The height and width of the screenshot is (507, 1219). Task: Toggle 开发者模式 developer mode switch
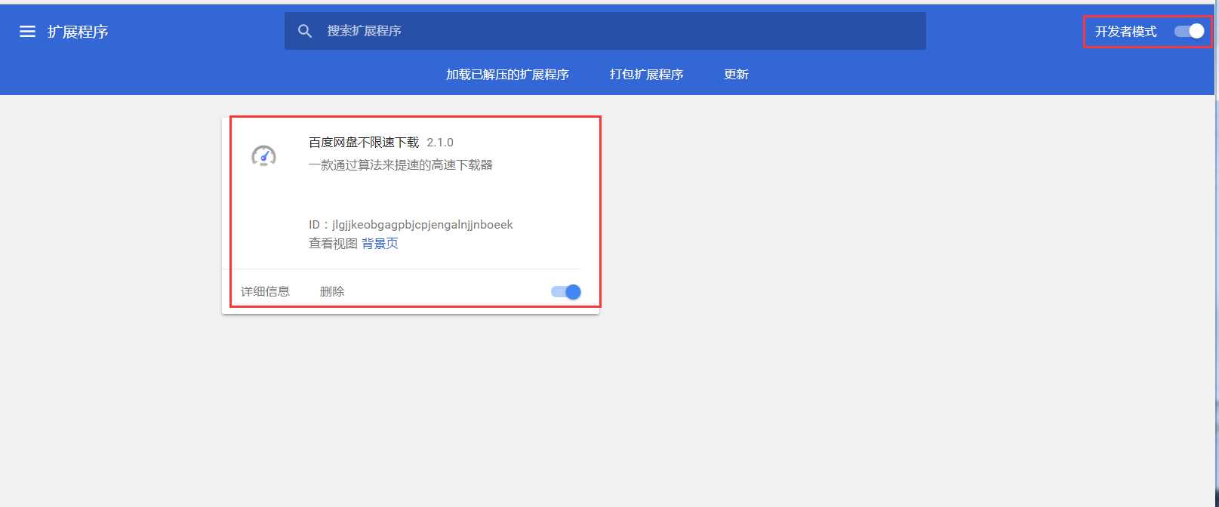coord(1189,31)
